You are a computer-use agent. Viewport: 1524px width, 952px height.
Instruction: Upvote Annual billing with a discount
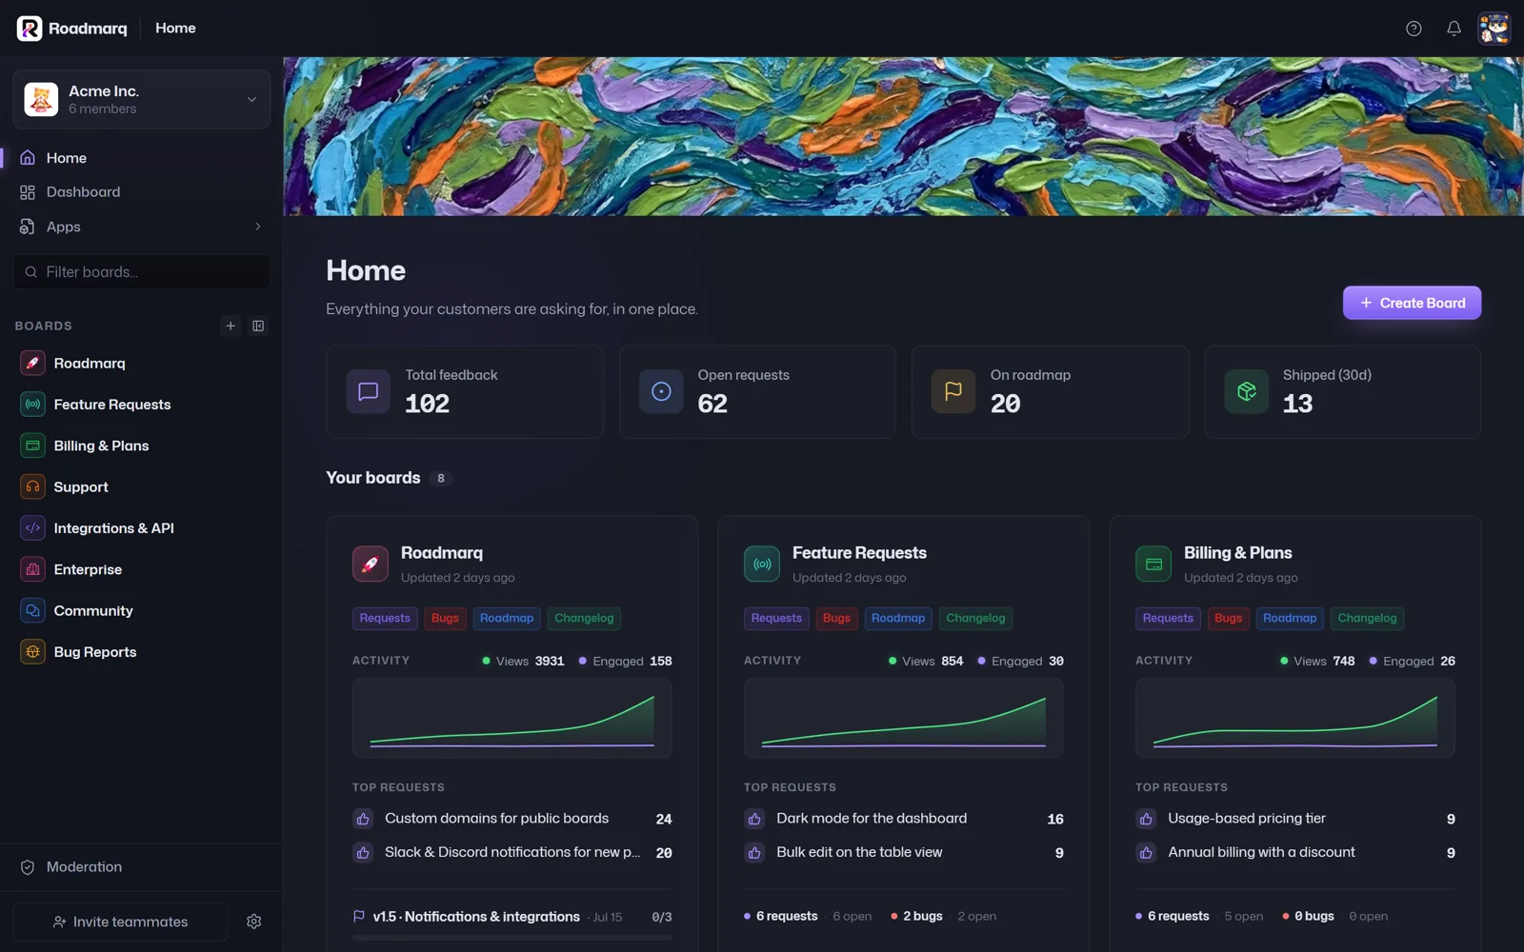(x=1146, y=853)
